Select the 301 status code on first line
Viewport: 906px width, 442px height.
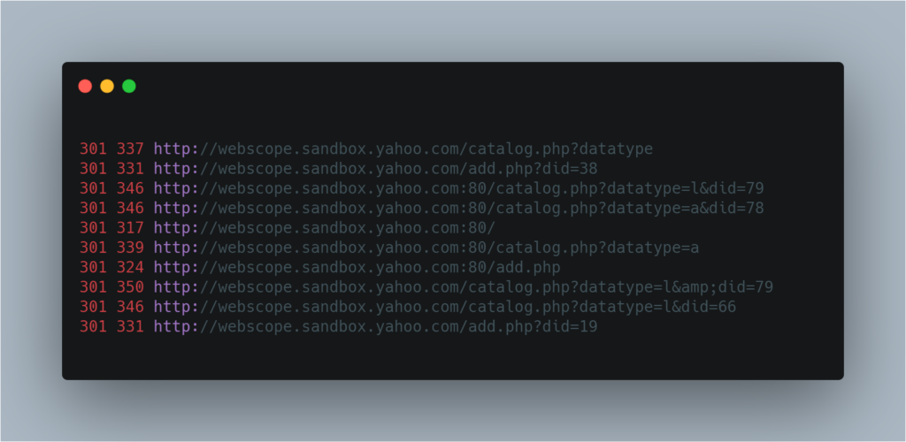93,149
